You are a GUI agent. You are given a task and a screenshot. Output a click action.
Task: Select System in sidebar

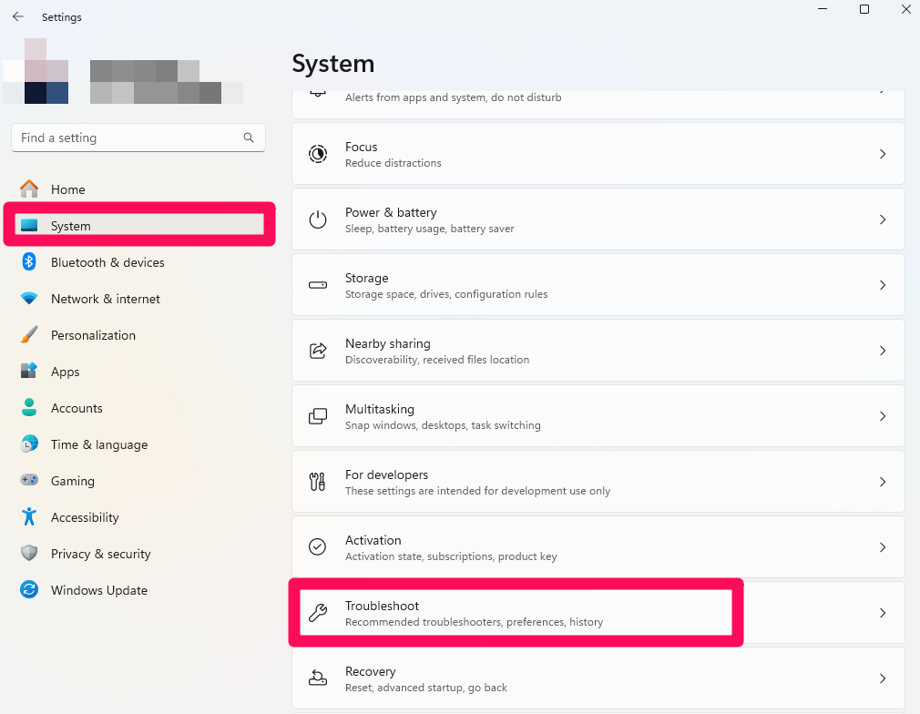139,225
